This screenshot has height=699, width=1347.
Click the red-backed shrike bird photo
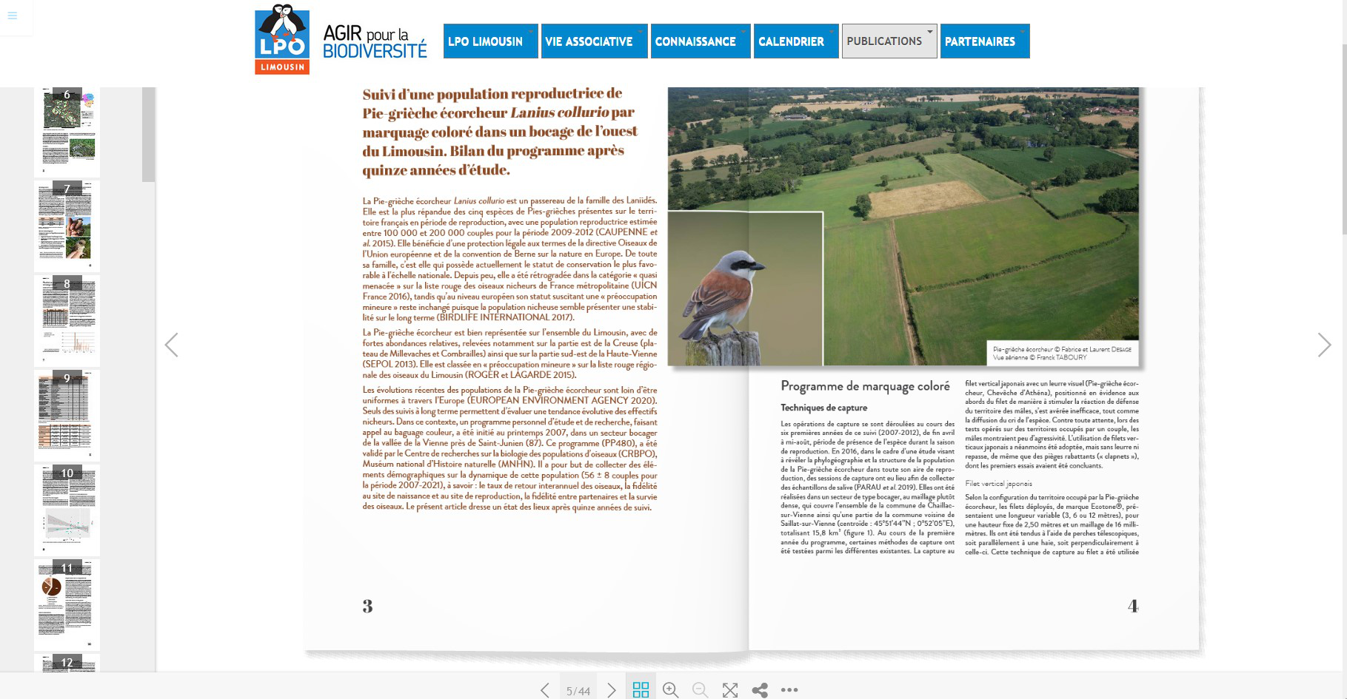point(745,288)
